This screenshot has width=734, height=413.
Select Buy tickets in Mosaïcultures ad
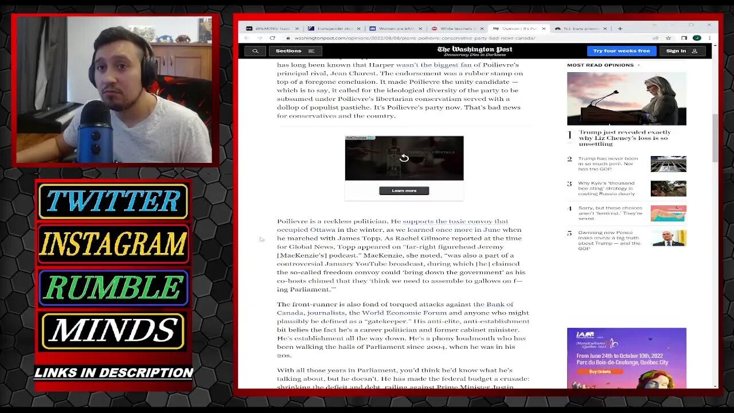[600, 371]
